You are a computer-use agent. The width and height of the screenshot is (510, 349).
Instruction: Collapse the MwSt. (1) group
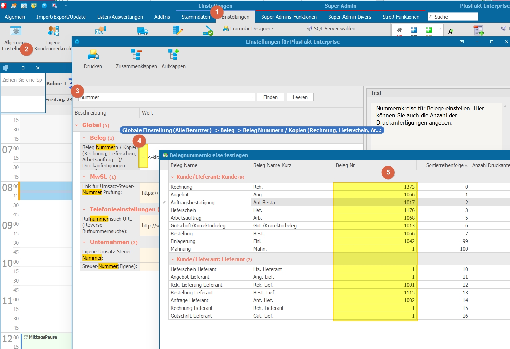click(x=84, y=177)
